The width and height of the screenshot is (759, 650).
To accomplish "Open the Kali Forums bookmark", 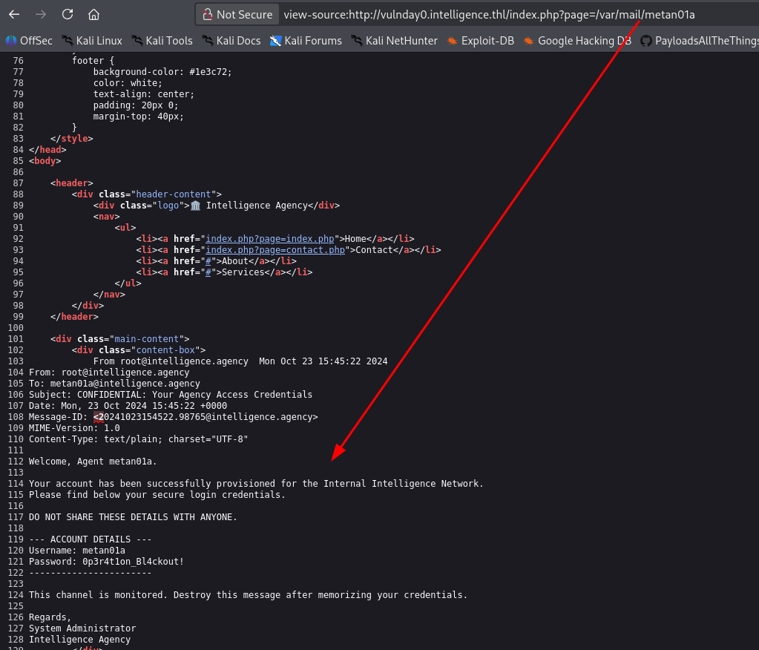I will coord(306,41).
